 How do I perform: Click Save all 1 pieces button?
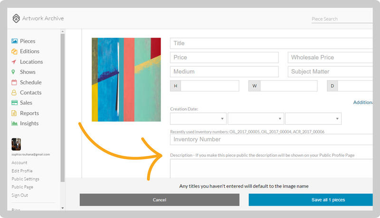pos(311,200)
